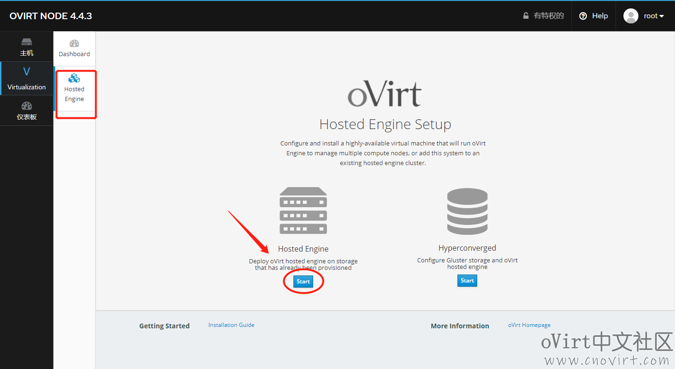
Task: Open the oVirt Homepage link
Action: (529, 325)
